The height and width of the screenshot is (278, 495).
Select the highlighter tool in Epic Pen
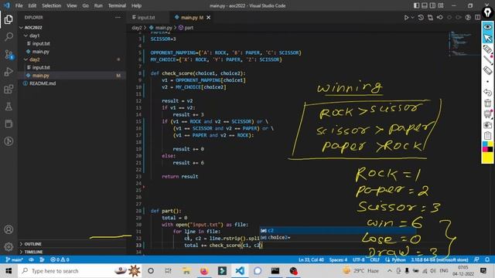(488, 49)
